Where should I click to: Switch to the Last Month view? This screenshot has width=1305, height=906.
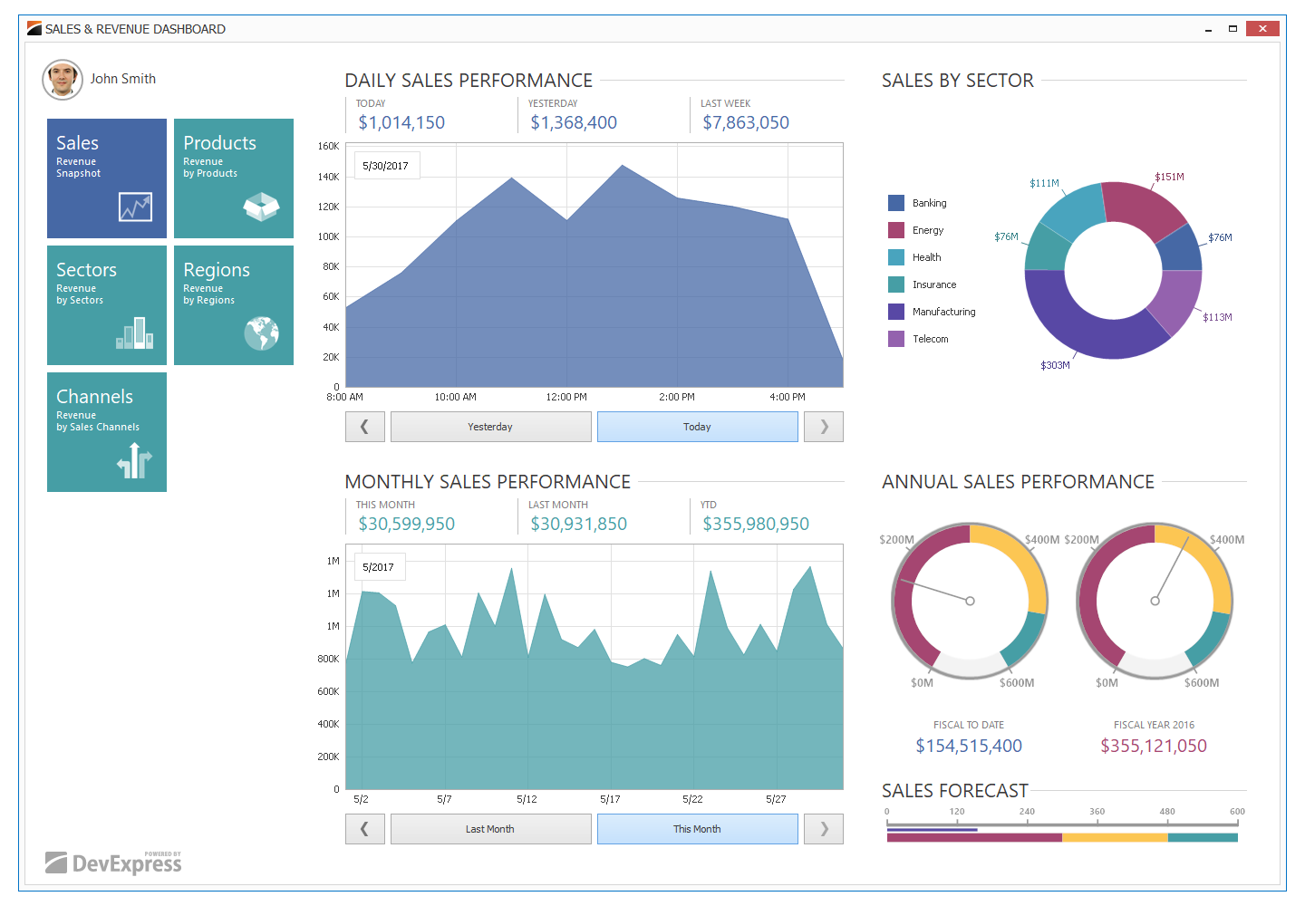click(490, 828)
